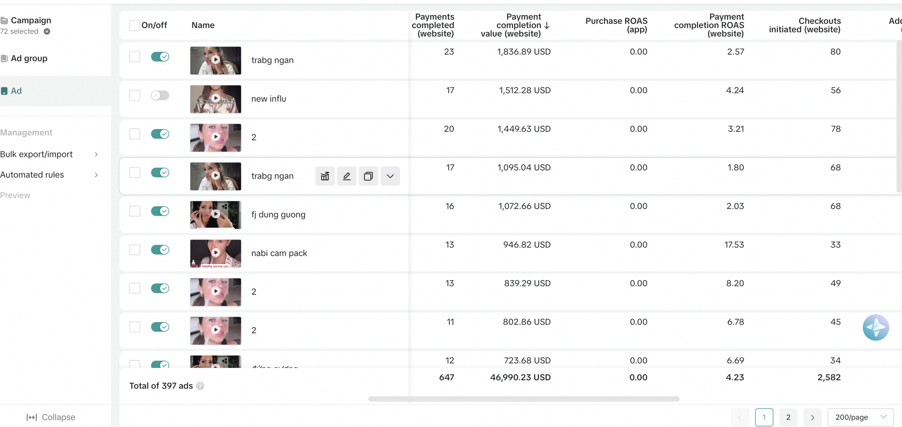Check the select-all On/off checkbox
This screenshot has width=902, height=427.
(x=134, y=25)
